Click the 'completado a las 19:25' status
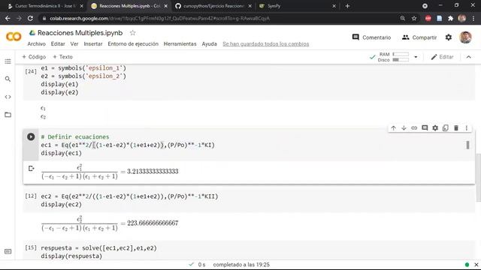481x270 pixels. pyautogui.click(x=241, y=265)
